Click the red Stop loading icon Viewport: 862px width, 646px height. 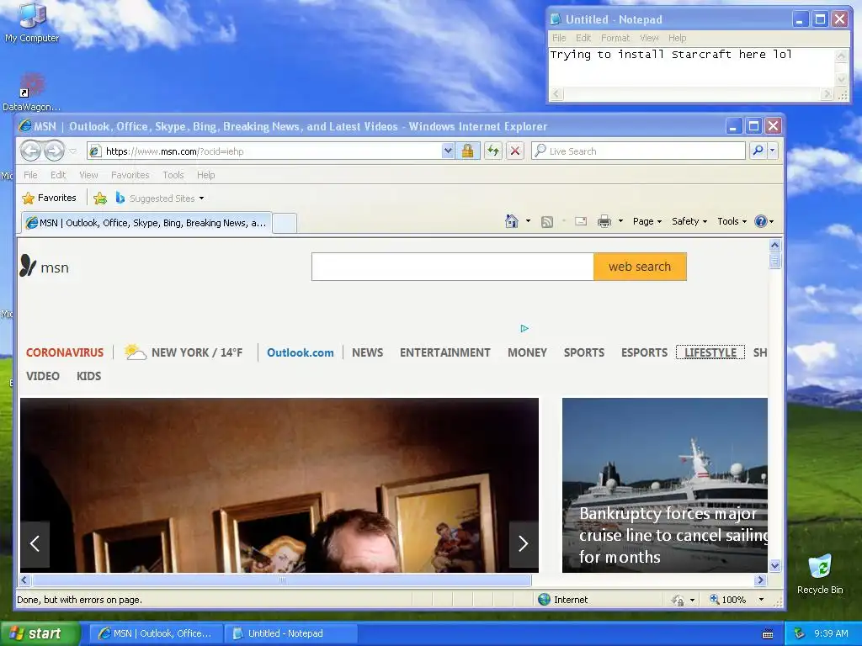515,151
